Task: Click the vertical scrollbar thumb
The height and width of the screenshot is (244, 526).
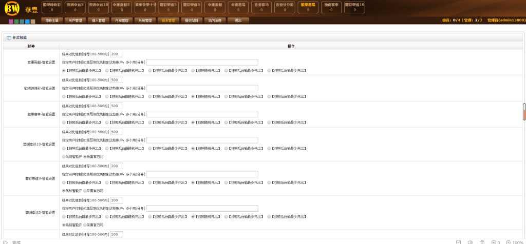Action: pos(524,112)
